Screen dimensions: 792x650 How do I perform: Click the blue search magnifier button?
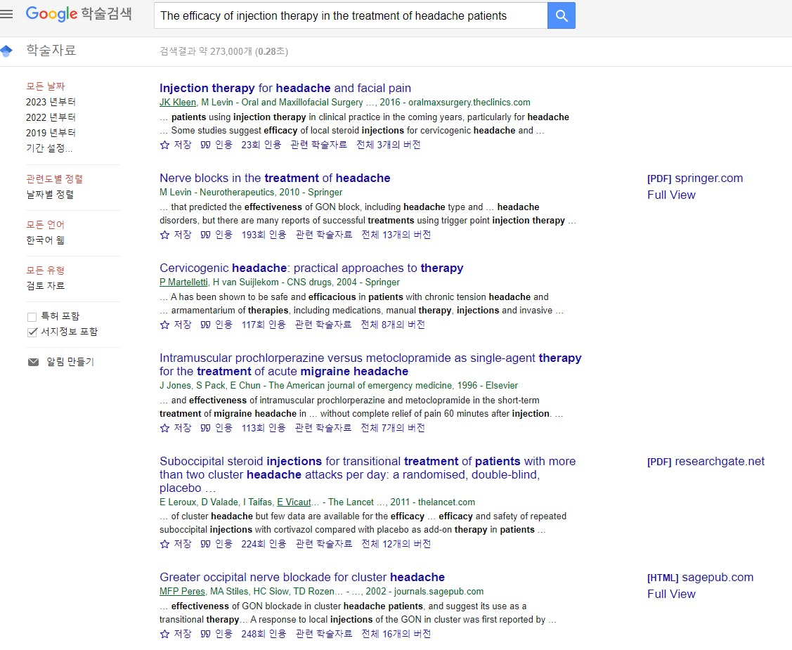[x=561, y=15]
